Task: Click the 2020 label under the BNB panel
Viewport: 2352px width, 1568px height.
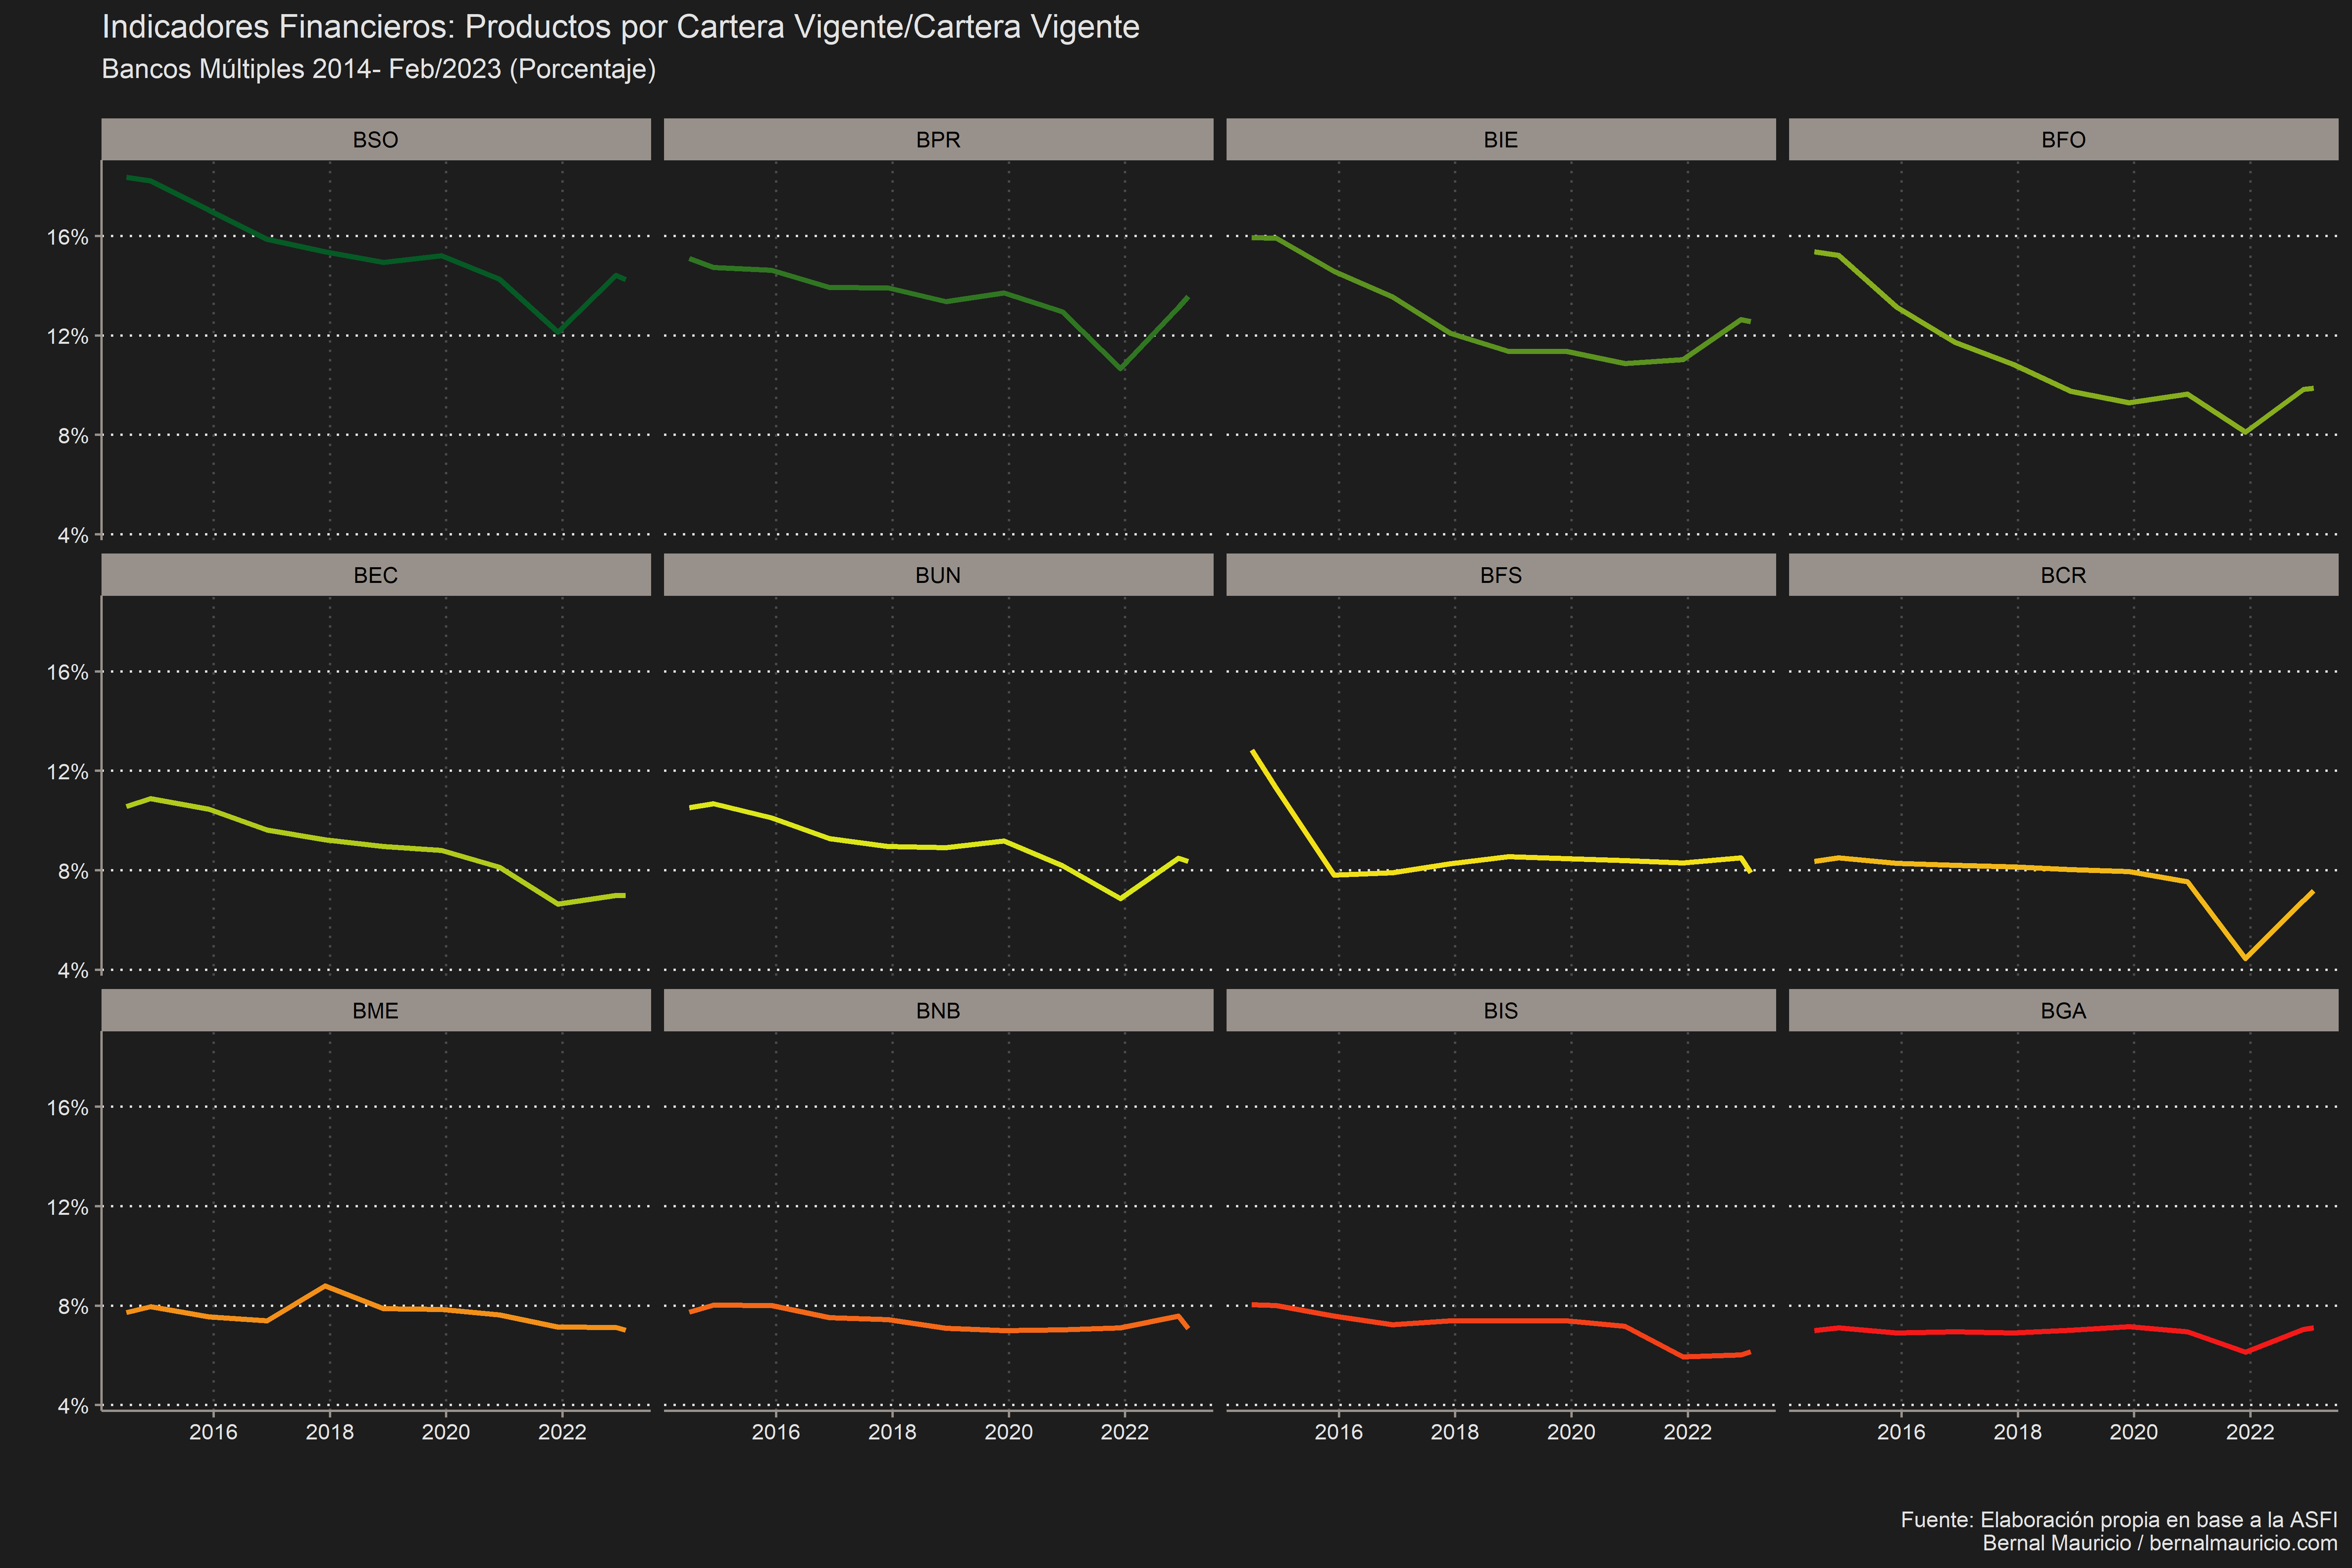Action: click(x=1008, y=1432)
